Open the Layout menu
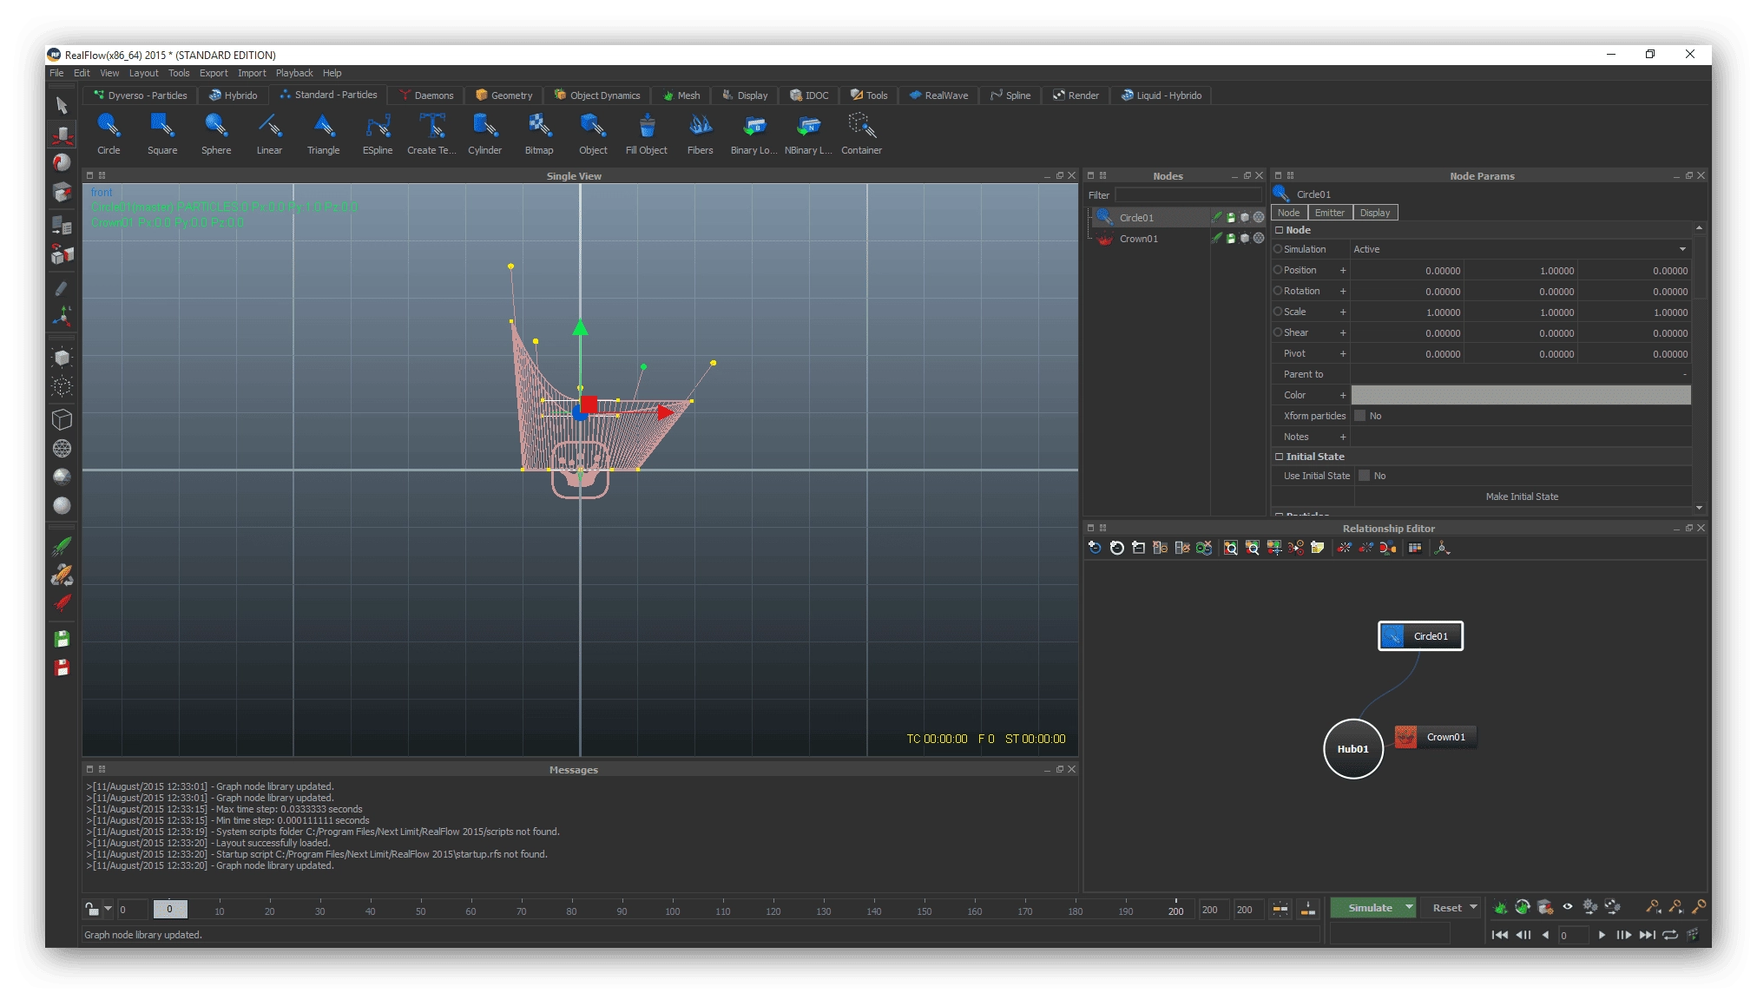This screenshot has width=1757, height=993. (143, 73)
